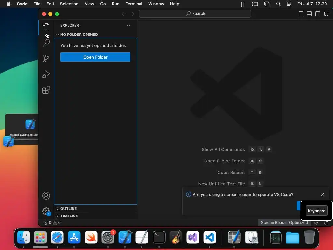Open Xcode from the Dock

coord(125,237)
